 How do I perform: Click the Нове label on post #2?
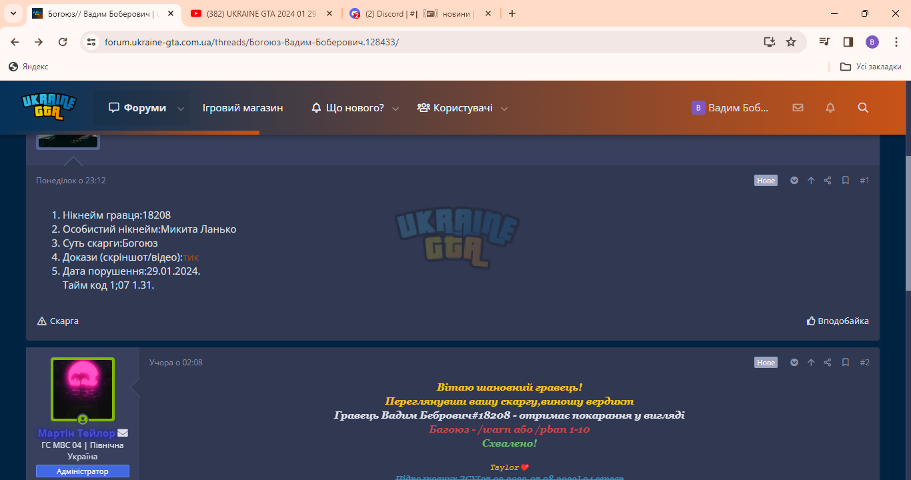coord(766,363)
